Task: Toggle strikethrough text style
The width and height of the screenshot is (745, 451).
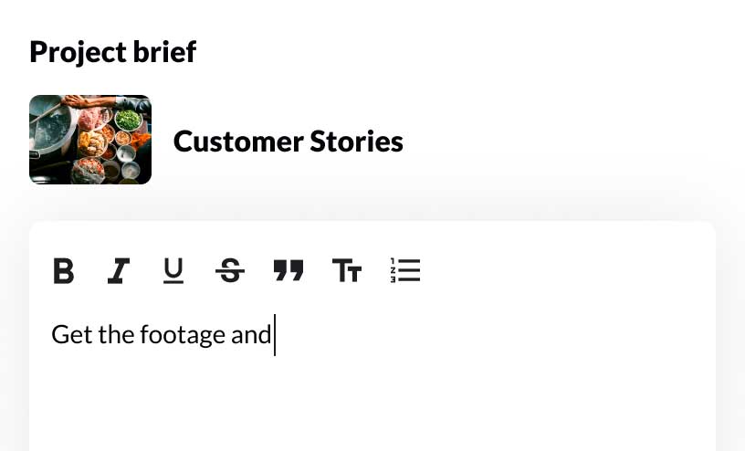Action: pos(230,271)
